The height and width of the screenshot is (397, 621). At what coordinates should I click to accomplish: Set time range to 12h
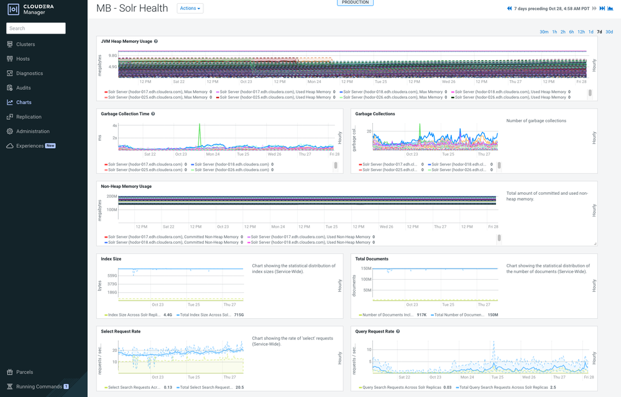click(581, 32)
